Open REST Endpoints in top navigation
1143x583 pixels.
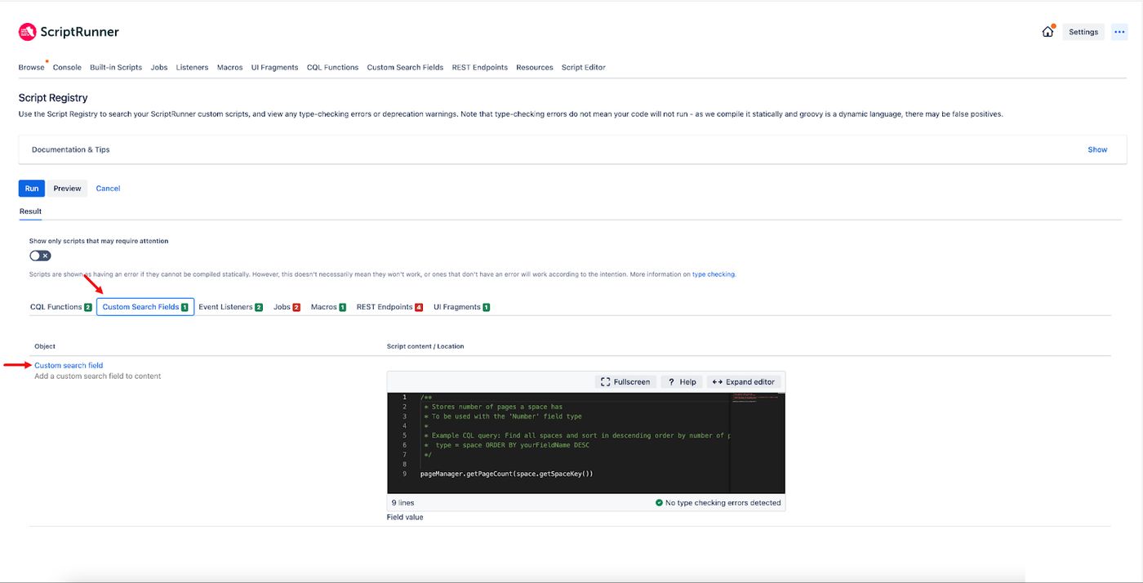pyautogui.click(x=479, y=67)
